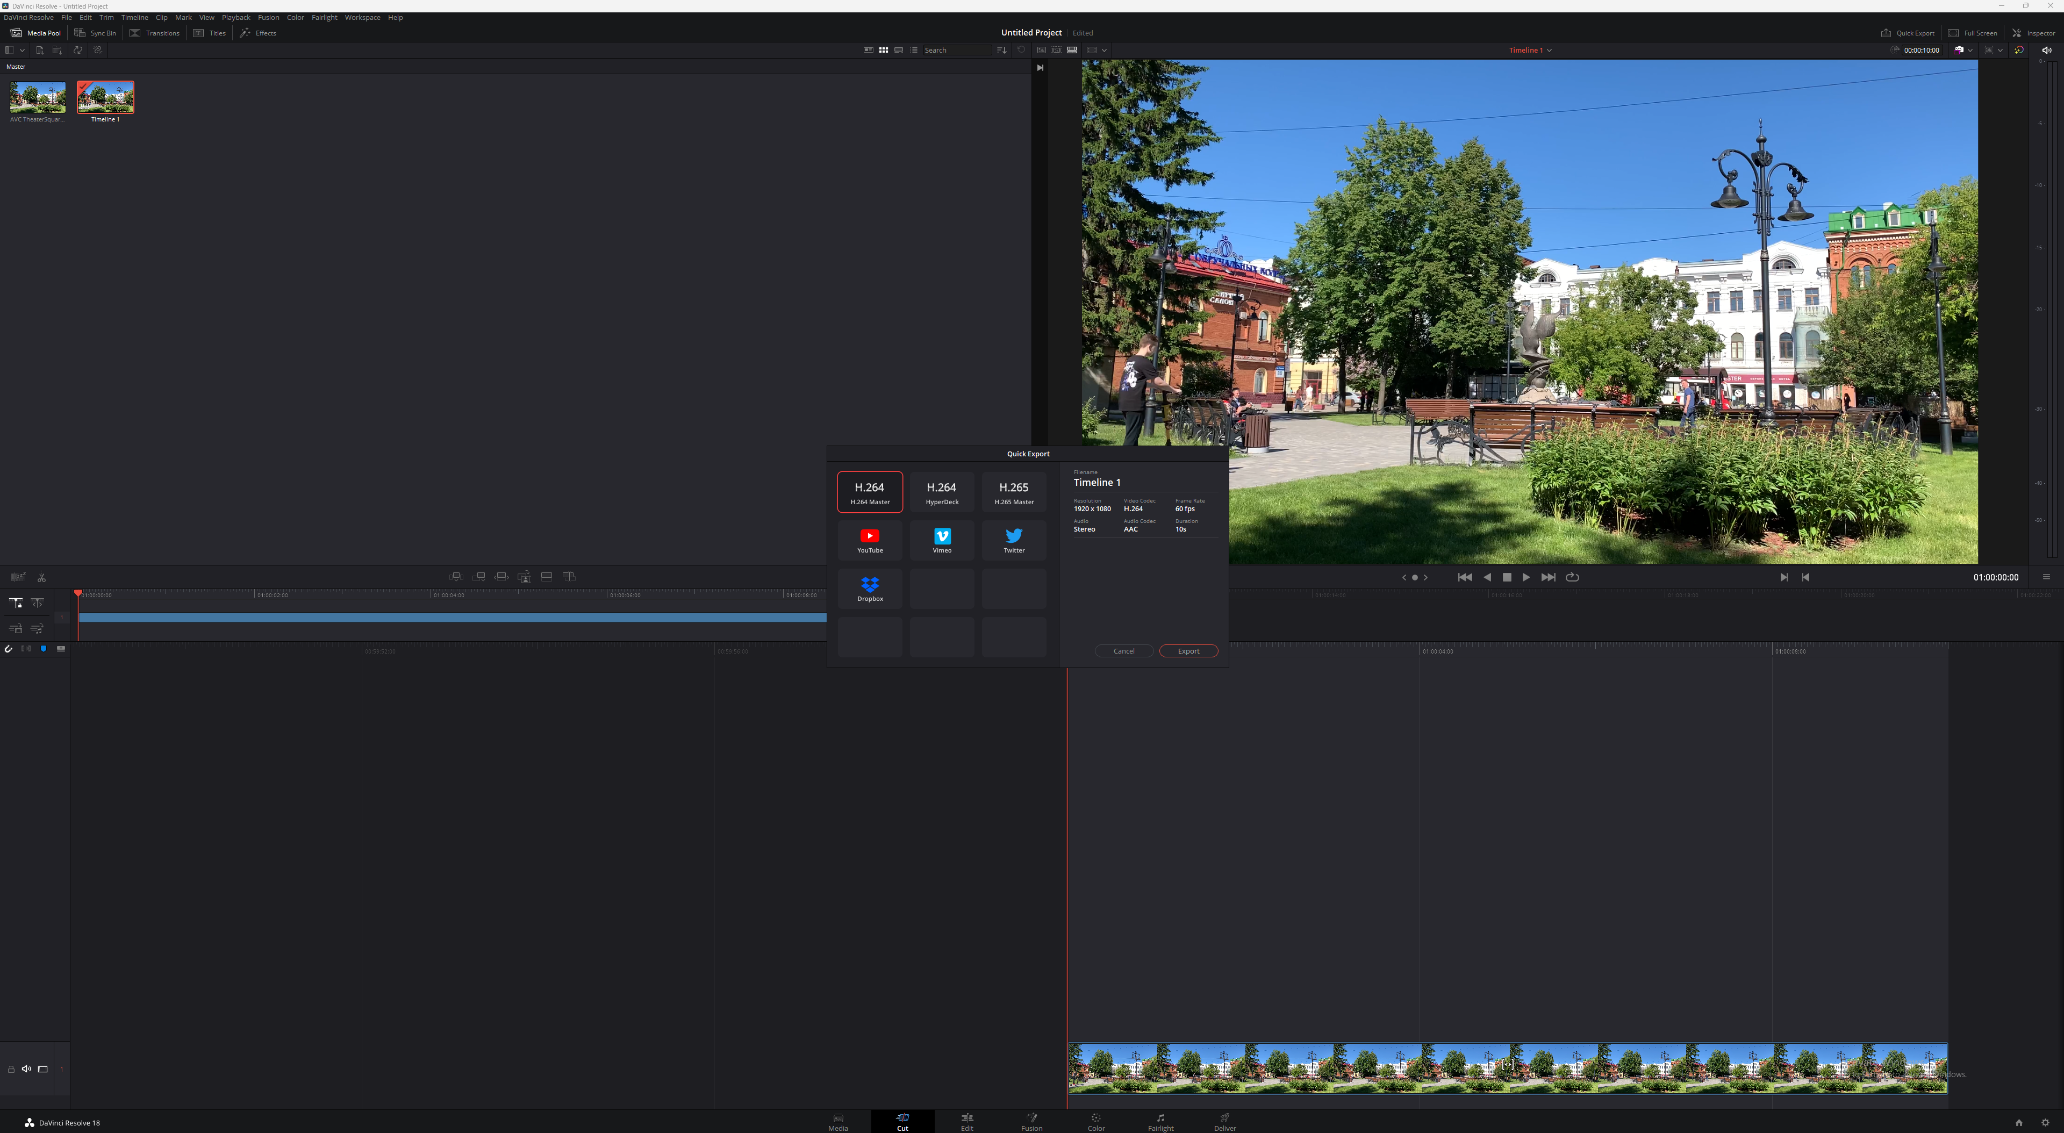This screenshot has height=1133, width=2064.
Task: Switch to the Deliver page
Action: (x=1224, y=1122)
